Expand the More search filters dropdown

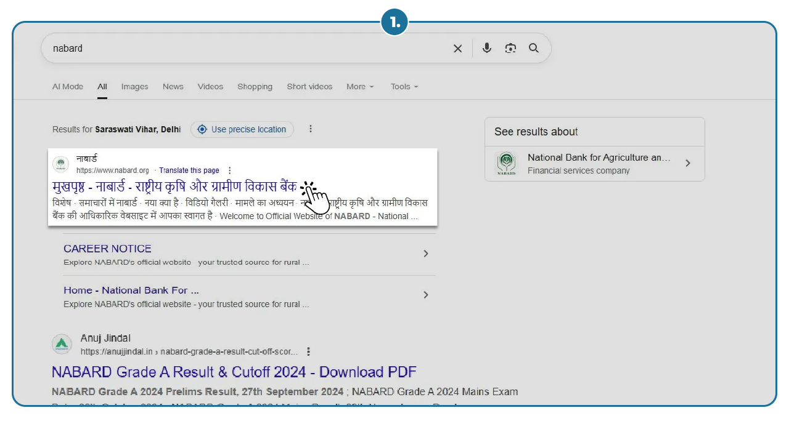359,87
